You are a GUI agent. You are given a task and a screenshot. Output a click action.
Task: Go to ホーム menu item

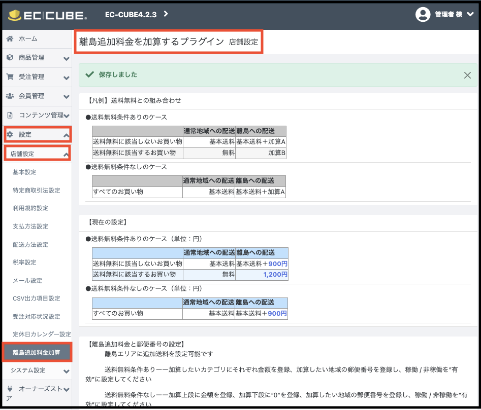click(28, 39)
